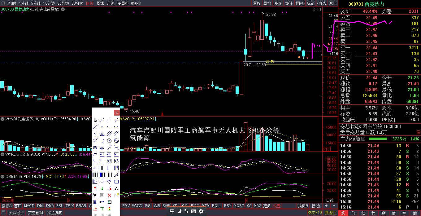This screenshot has height=216, width=421.
Task: Click the IME moon mode icon
Action: (179, 211)
